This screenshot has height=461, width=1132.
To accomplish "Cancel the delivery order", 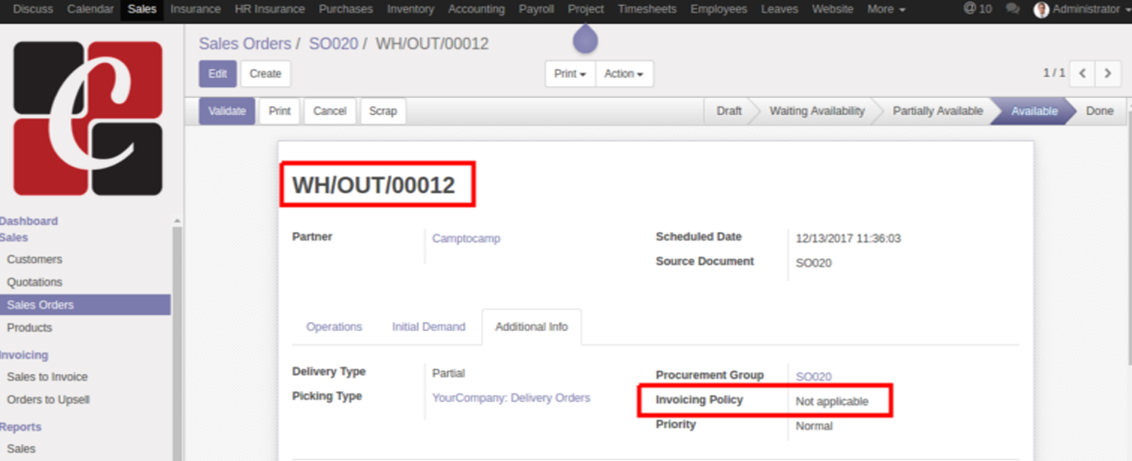I will click(x=330, y=111).
